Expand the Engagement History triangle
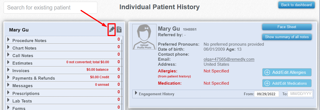 click(136, 93)
